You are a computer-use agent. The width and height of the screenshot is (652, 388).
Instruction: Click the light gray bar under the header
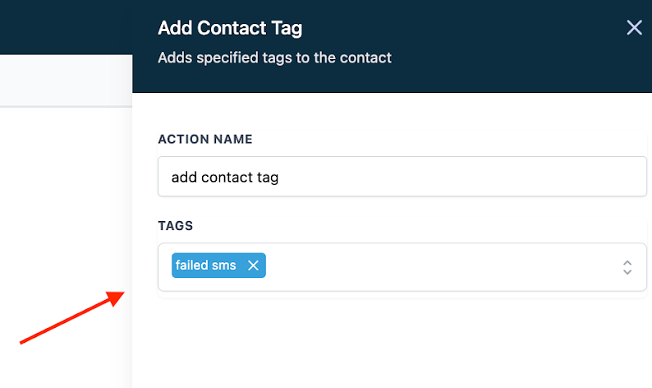click(x=66, y=81)
